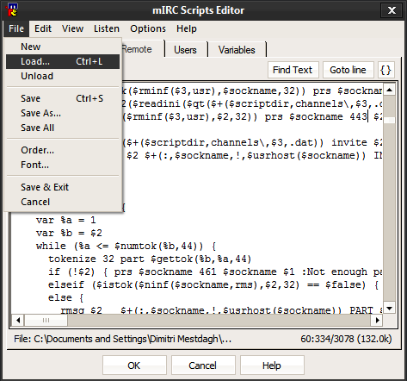The height and width of the screenshot is (381, 407).
Task: Click the bottom Help button
Action: [272, 365]
